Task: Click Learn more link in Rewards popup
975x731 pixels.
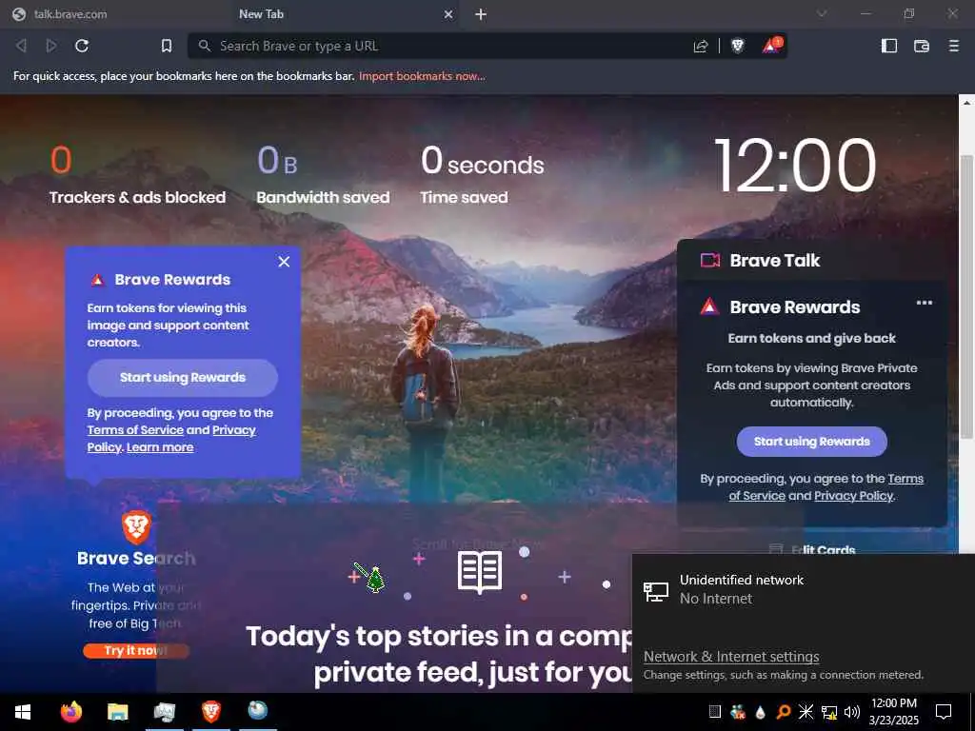Action: [160, 447]
